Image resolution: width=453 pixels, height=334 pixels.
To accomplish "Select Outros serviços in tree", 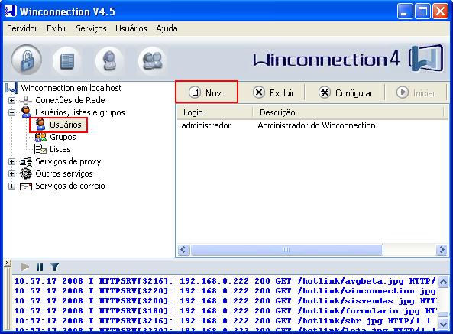I will click(x=64, y=173).
